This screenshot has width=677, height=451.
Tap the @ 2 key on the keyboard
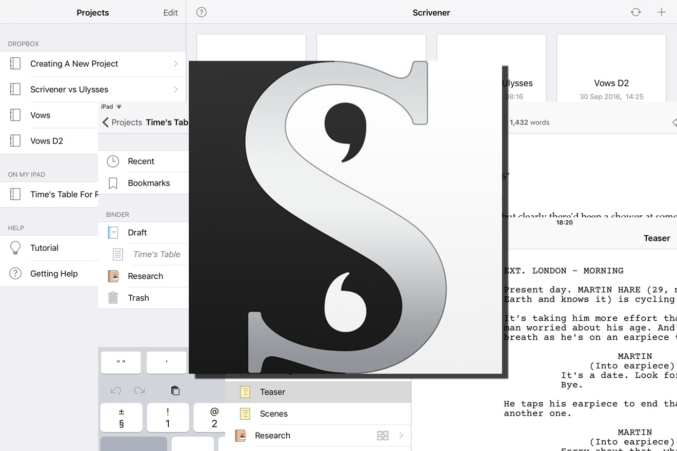210,418
